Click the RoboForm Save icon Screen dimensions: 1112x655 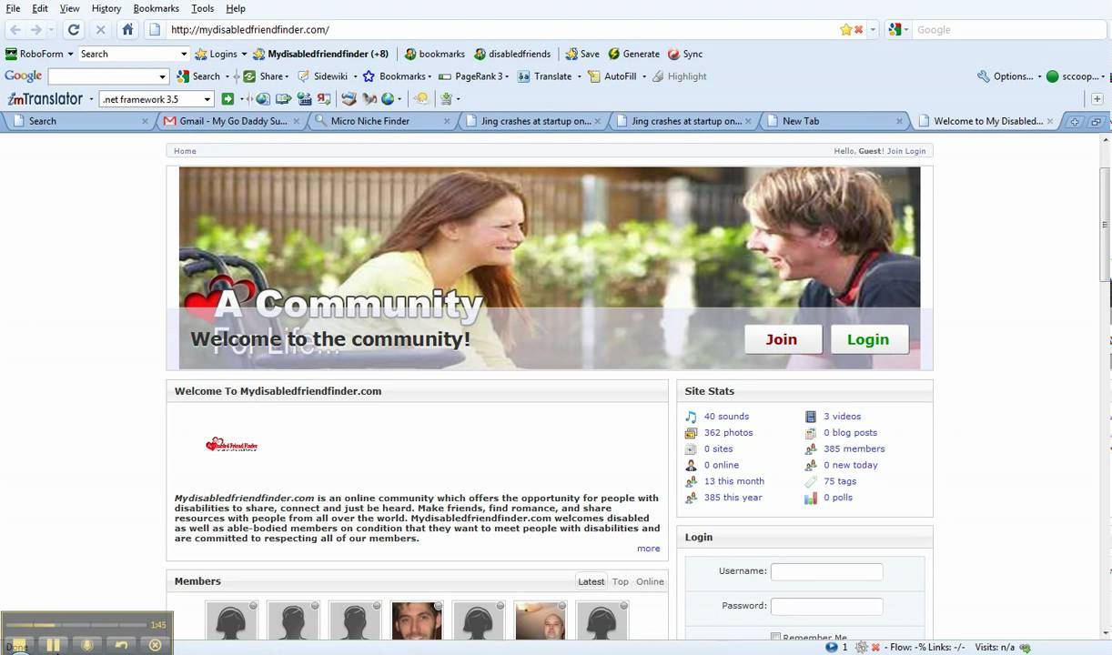(571, 54)
